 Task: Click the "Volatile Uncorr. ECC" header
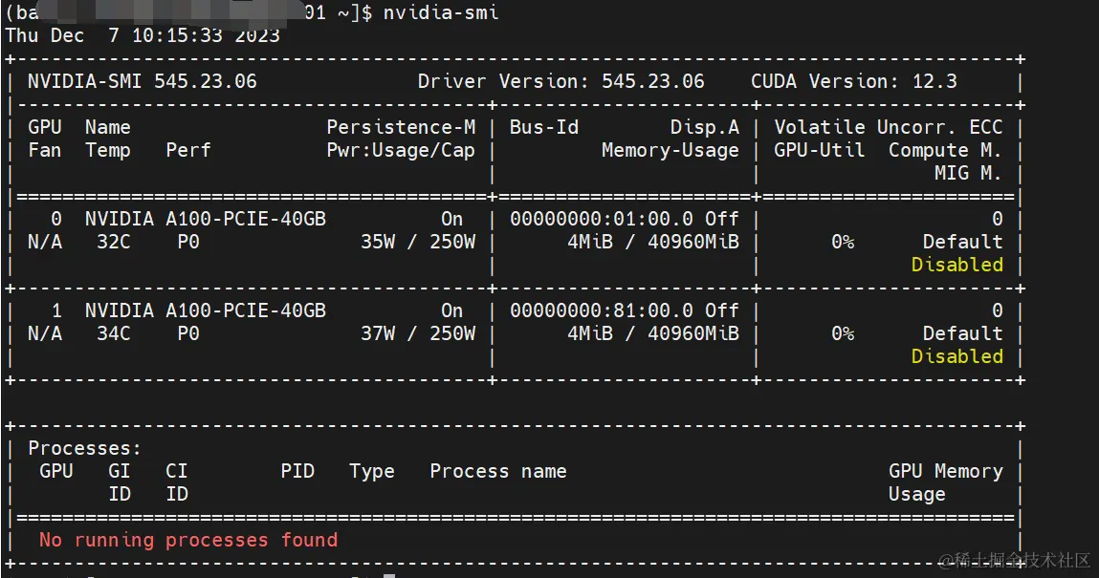(888, 127)
